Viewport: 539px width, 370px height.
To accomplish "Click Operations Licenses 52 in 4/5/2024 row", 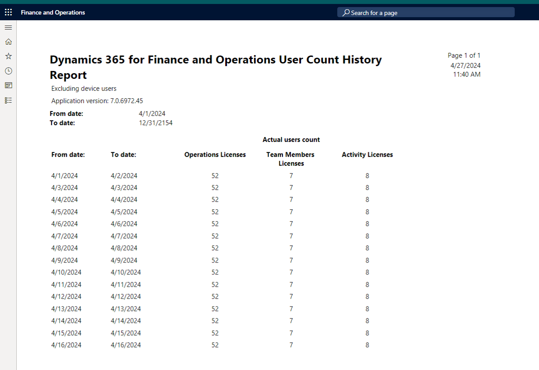I will pos(215,212).
